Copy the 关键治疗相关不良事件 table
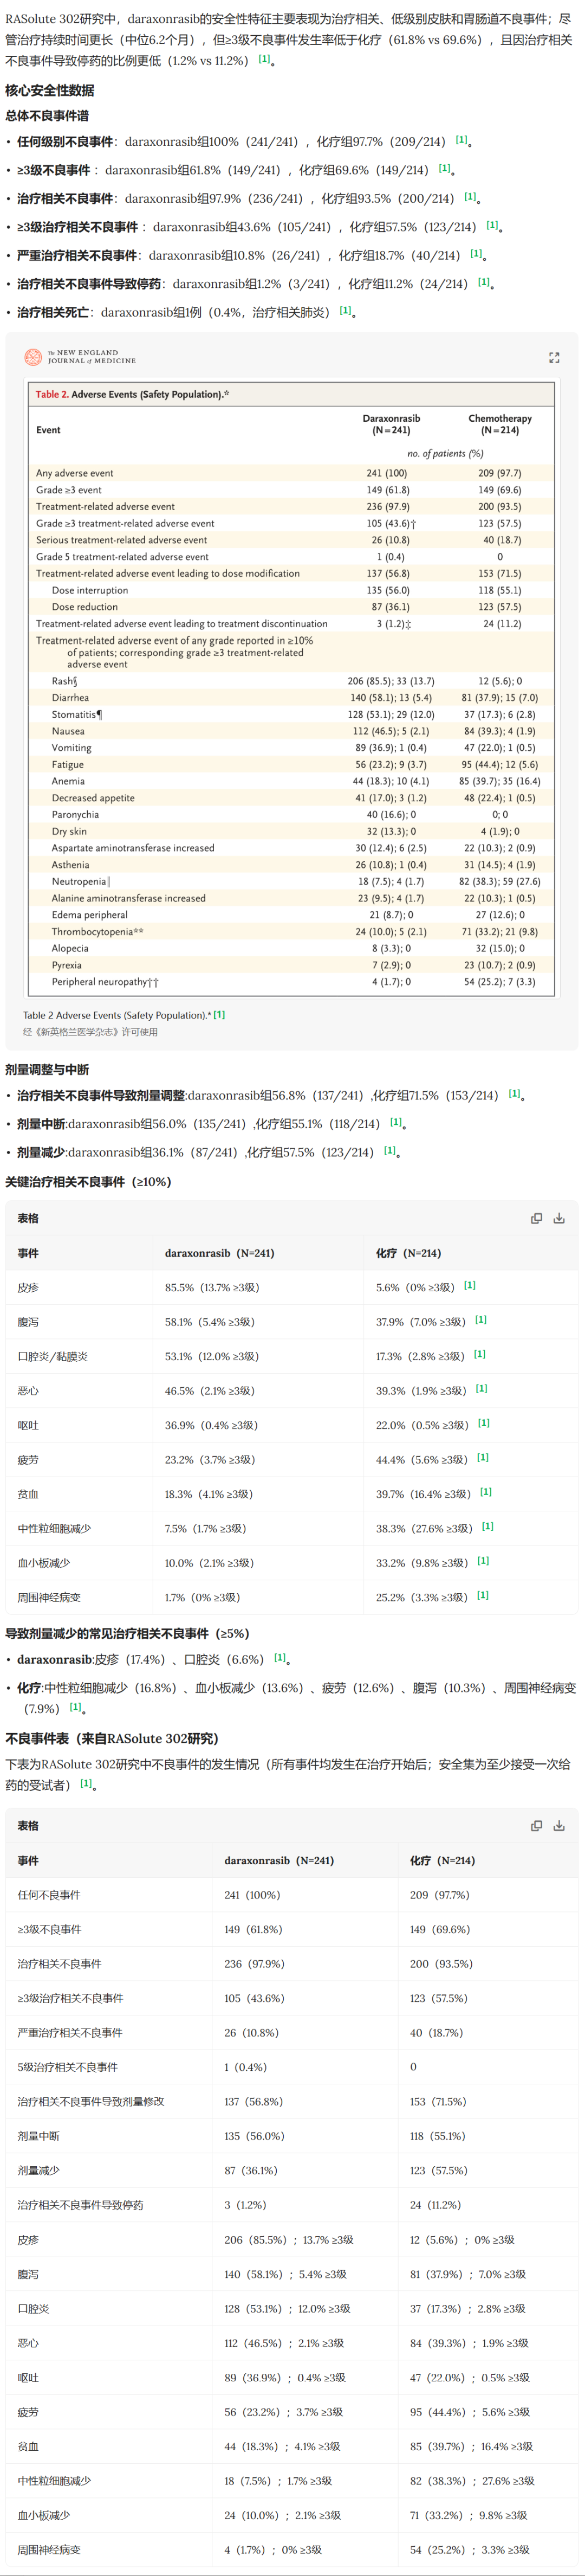The image size is (585, 2576). point(536,1218)
